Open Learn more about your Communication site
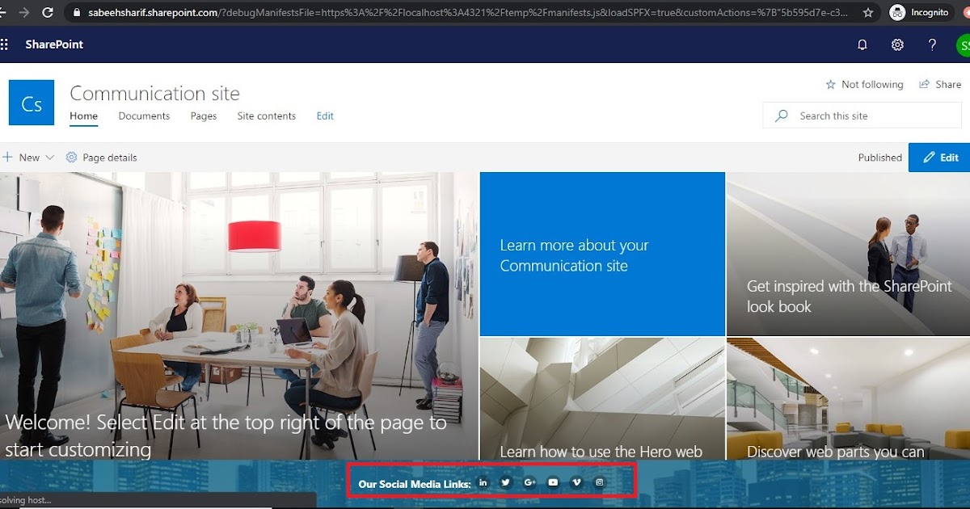970x509 pixels. pyautogui.click(x=602, y=254)
